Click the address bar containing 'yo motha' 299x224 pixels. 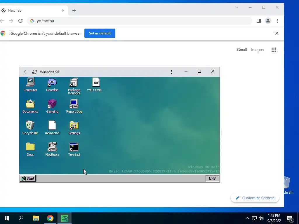pos(140,21)
